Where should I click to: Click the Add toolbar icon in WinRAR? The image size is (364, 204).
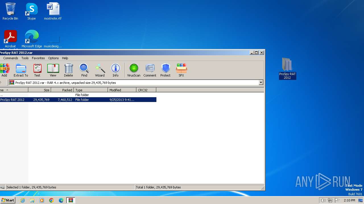[x=4, y=70]
